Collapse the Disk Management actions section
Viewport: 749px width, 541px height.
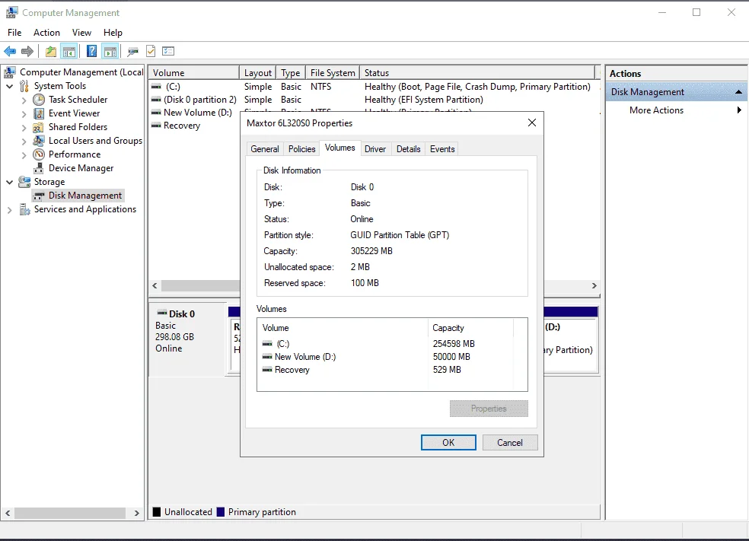pos(738,91)
